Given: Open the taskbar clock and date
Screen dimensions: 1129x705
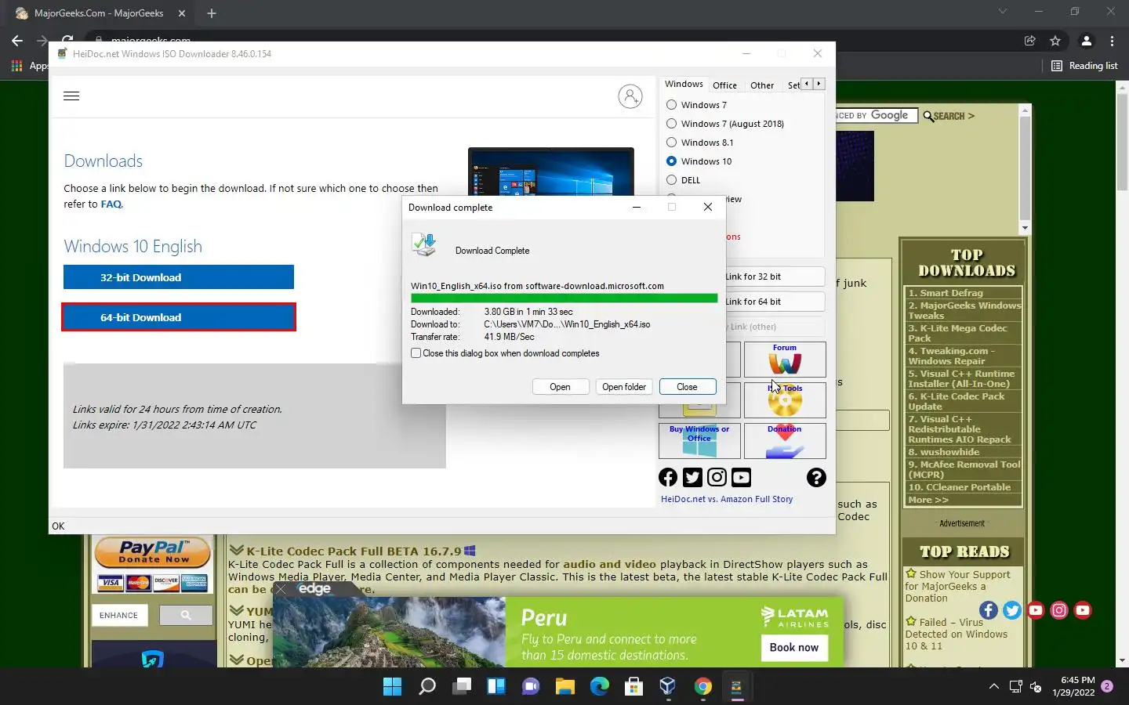Looking at the screenshot, I should tap(1073, 687).
